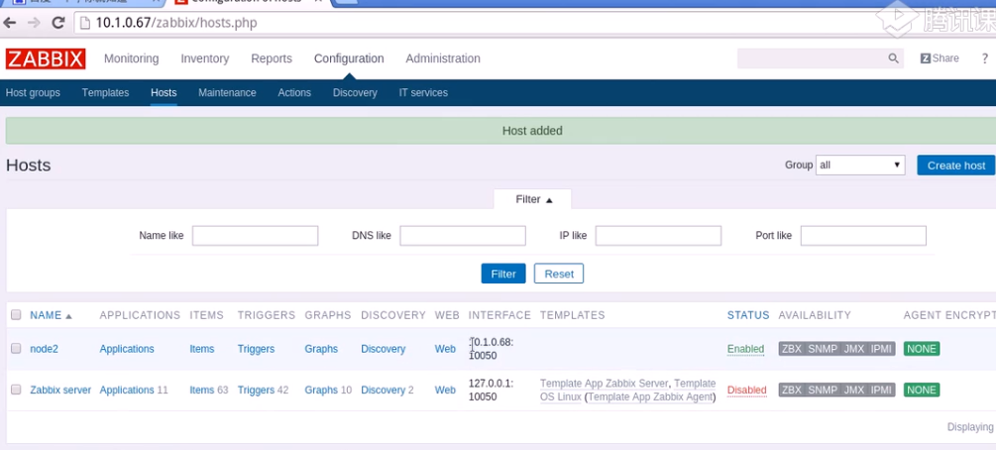Click the Share Z icon
Screen dimensions: 996x450
[926, 58]
